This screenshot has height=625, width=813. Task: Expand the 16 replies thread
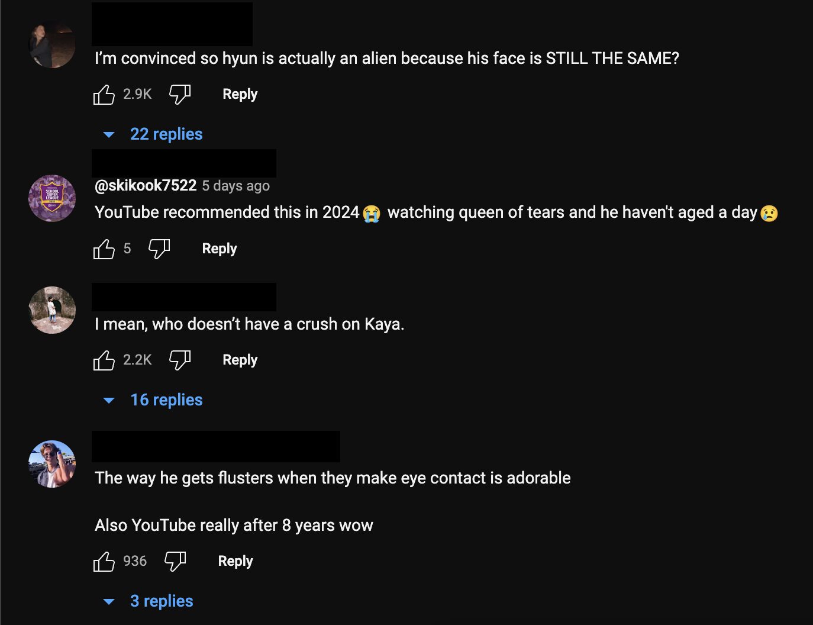click(166, 400)
